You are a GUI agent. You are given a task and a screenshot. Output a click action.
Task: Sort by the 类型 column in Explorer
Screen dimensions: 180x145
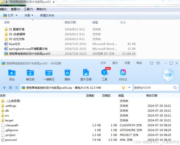click(95, 22)
